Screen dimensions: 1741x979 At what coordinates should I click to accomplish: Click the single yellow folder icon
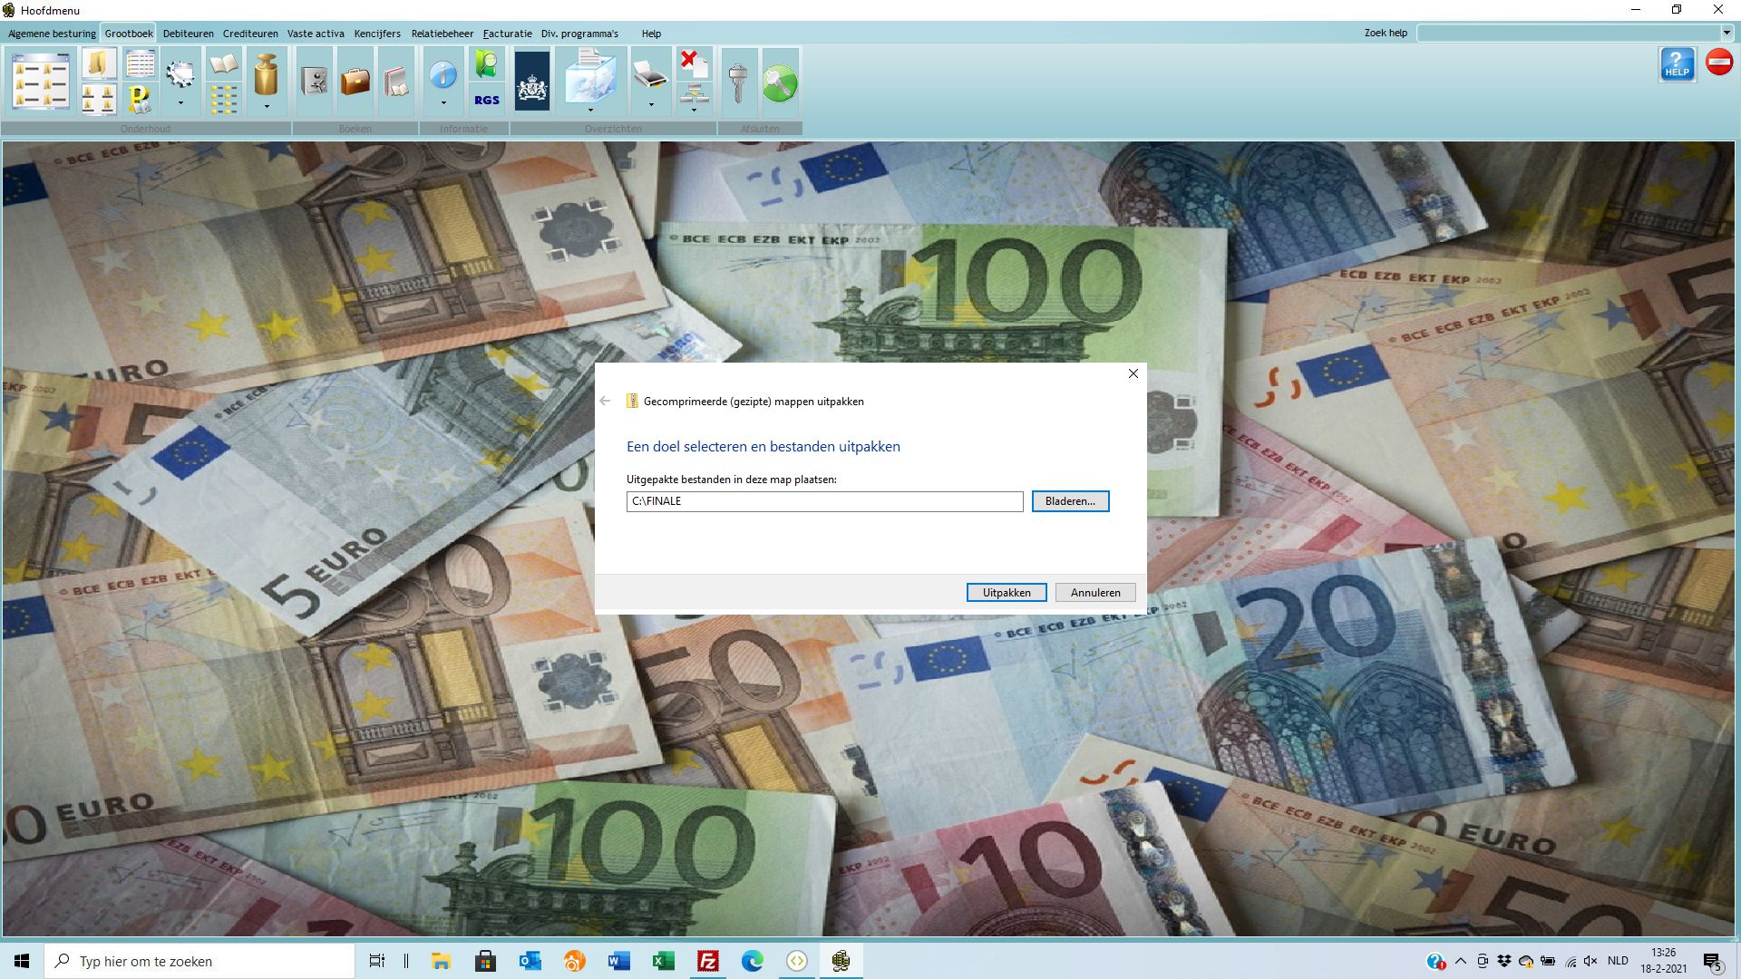(x=99, y=63)
